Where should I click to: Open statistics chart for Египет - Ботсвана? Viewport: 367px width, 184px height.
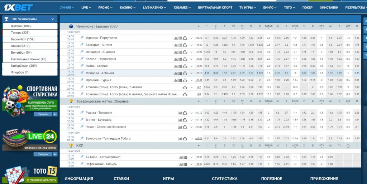(x=180, y=120)
